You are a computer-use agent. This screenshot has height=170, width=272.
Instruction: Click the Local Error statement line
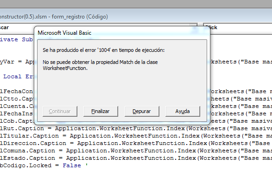coord(17,77)
